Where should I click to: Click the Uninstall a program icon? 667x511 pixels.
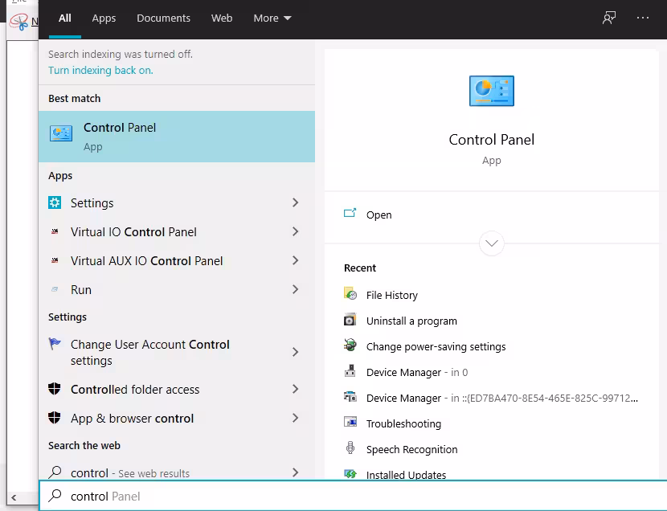(350, 321)
